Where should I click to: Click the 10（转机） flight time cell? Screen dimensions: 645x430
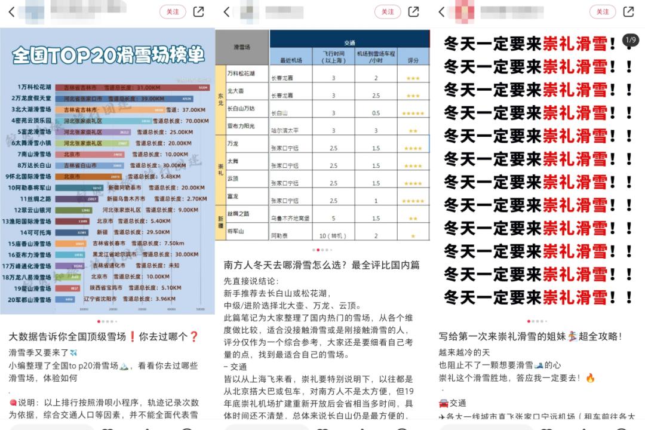point(333,232)
